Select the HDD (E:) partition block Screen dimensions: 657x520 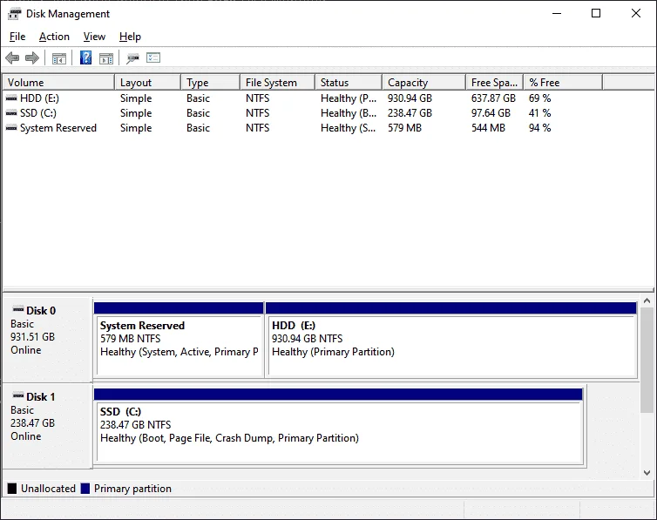point(451,340)
